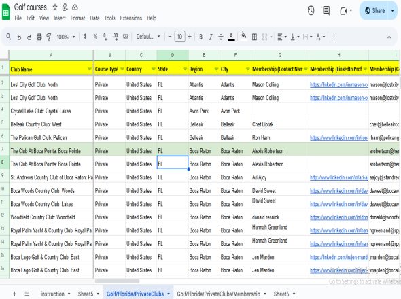Start a meeting with the camera icon
401x299 pixels.
(x=343, y=11)
